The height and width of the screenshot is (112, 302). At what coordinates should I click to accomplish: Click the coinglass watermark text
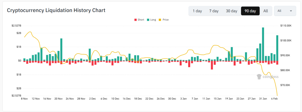point(271,77)
